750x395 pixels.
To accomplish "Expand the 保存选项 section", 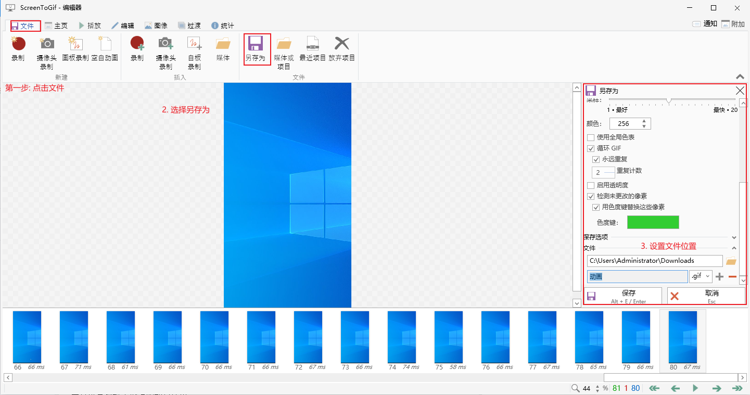I will [x=734, y=237].
